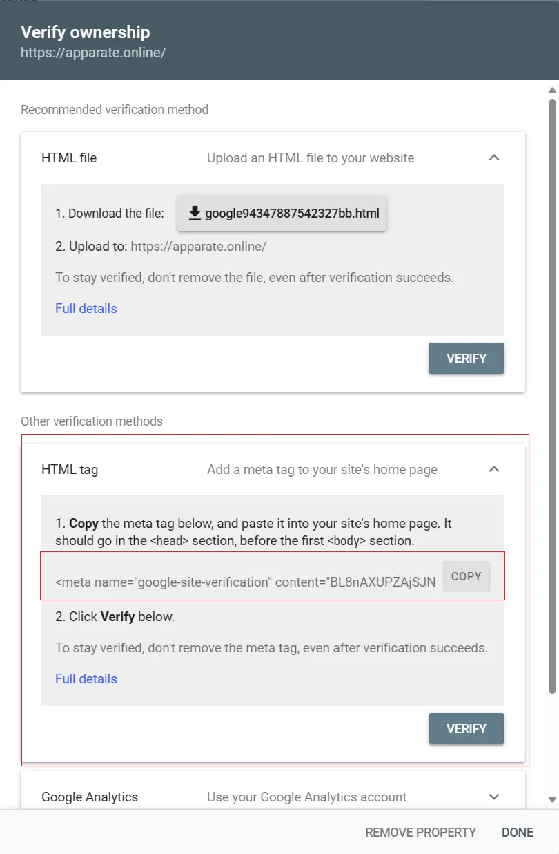Select the "Google Analytics" method title
559x854 pixels.
pyautogui.click(x=90, y=797)
